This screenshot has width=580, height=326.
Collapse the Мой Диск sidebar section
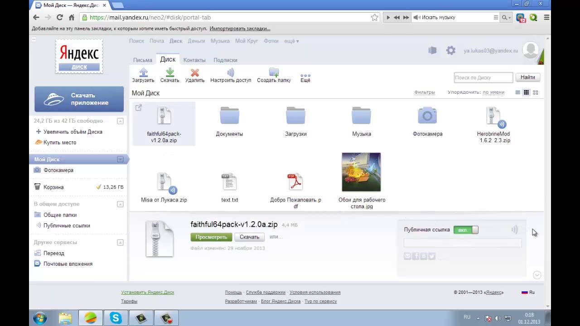[x=120, y=159]
